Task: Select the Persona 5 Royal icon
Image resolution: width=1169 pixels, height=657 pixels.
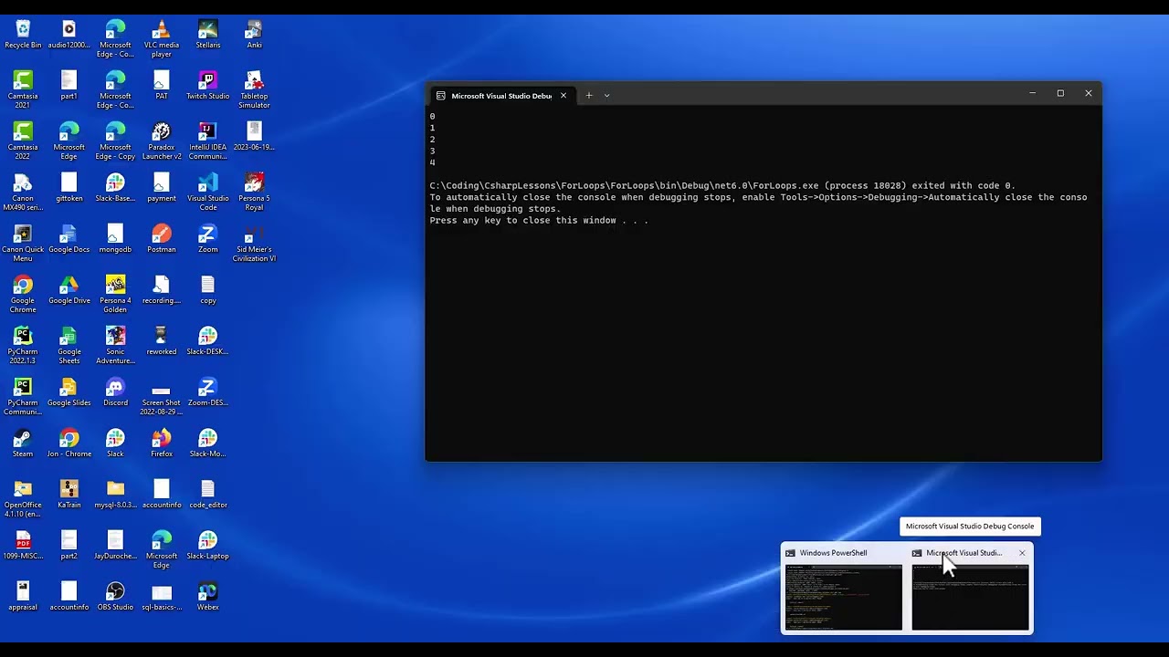Action: pos(254,193)
